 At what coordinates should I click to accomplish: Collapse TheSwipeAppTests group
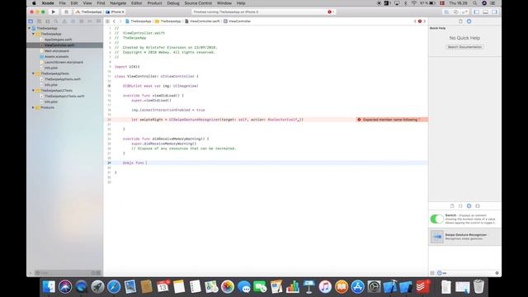tap(33, 73)
